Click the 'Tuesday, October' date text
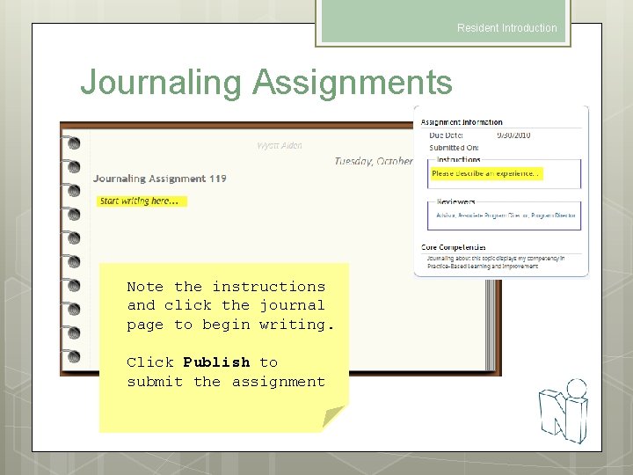Image resolution: width=633 pixels, height=475 pixels. point(374,161)
